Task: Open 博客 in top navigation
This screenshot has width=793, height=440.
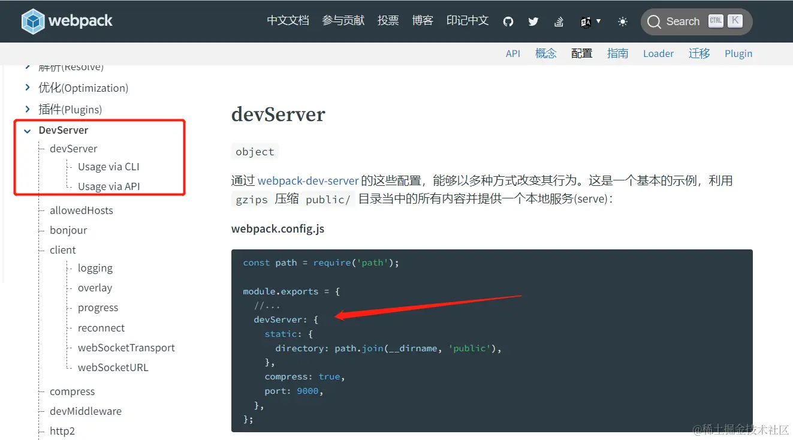Action: [x=423, y=21]
